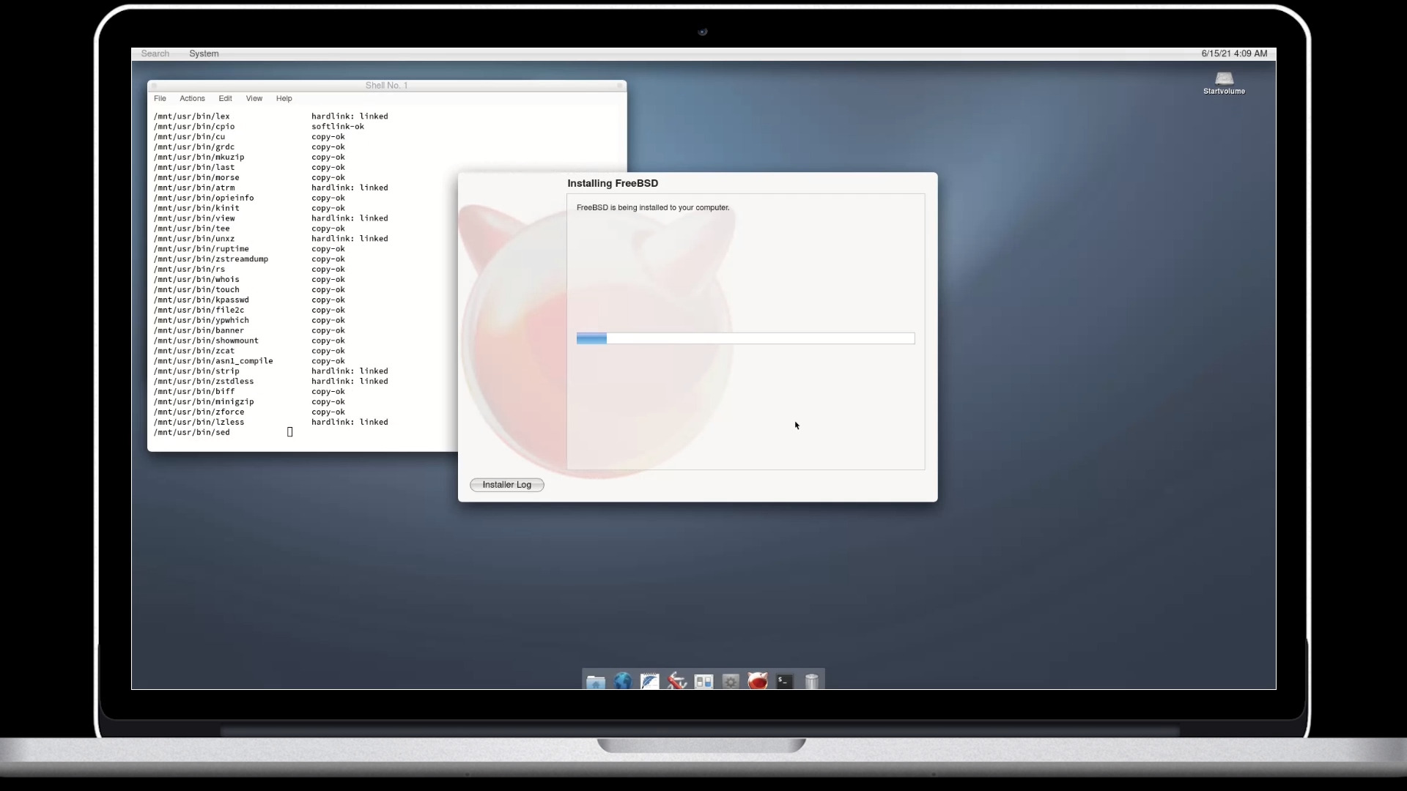The height and width of the screenshot is (791, 1407).
Task: Click the settings gear icon in the dock
Action: click(731, 680)
